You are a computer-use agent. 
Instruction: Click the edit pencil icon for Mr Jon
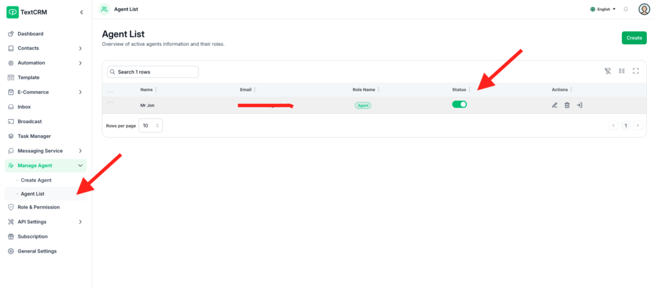click(554, 105)
